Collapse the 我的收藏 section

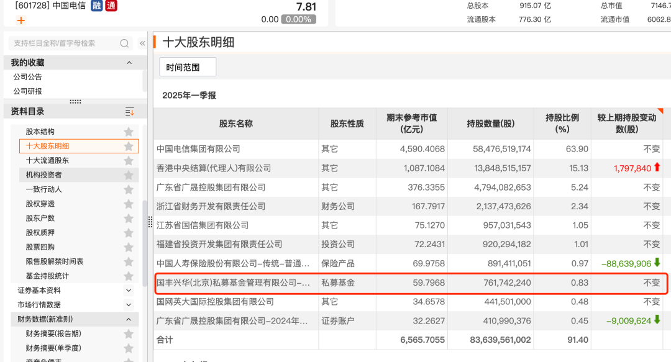coord(129,63)
